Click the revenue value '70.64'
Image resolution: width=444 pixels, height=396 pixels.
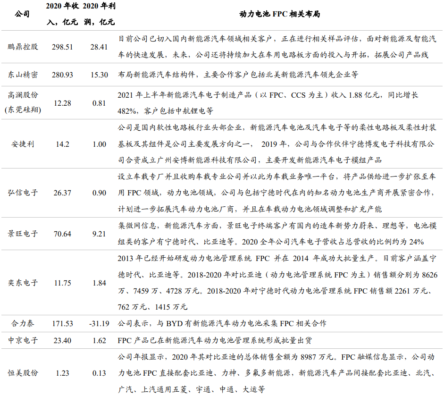click(x=62, y=234)
